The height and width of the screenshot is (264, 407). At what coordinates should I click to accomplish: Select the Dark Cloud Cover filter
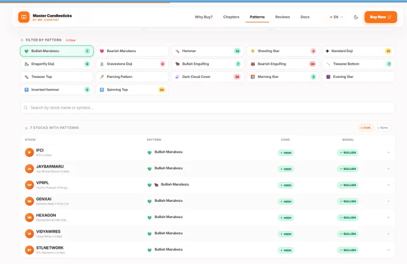[208, 77]
